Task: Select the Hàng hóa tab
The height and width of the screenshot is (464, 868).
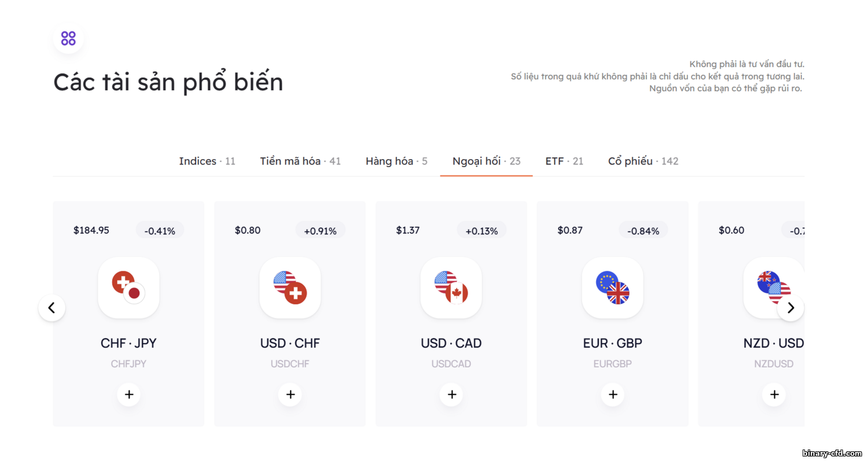Action: [396, 161]
